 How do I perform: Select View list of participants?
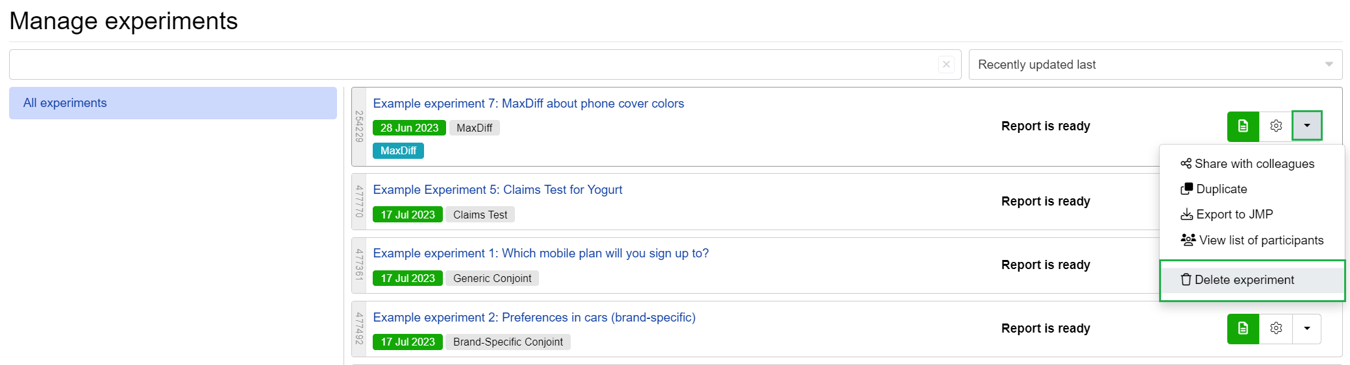point(1251,241)
